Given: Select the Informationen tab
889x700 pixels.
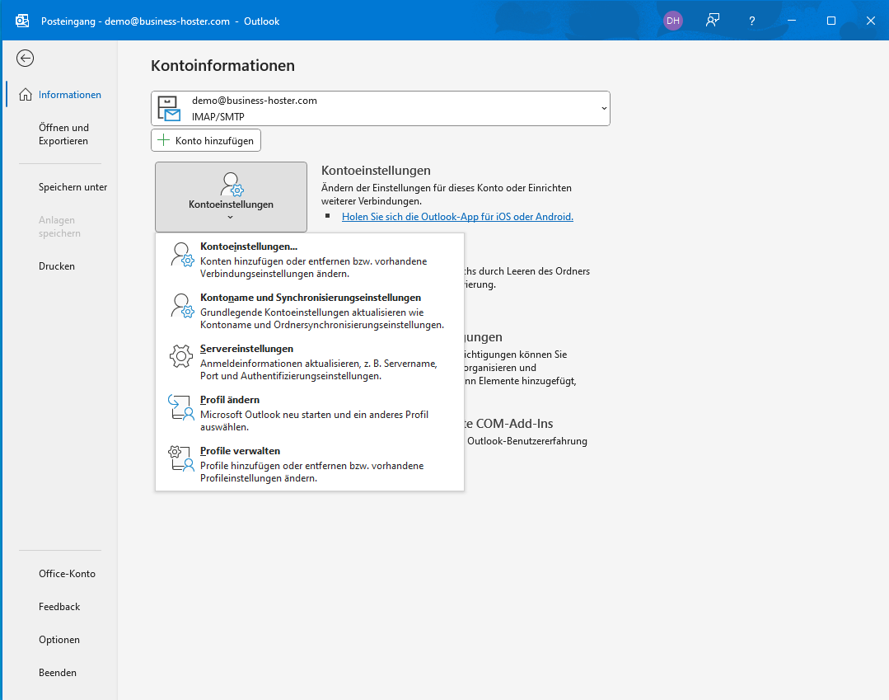Looking at the screenshot, I should coord(60,95).
